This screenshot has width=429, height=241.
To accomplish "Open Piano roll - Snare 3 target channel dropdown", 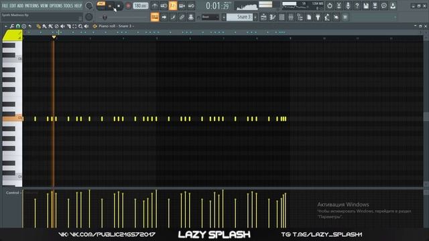I will tap(116, 26).
